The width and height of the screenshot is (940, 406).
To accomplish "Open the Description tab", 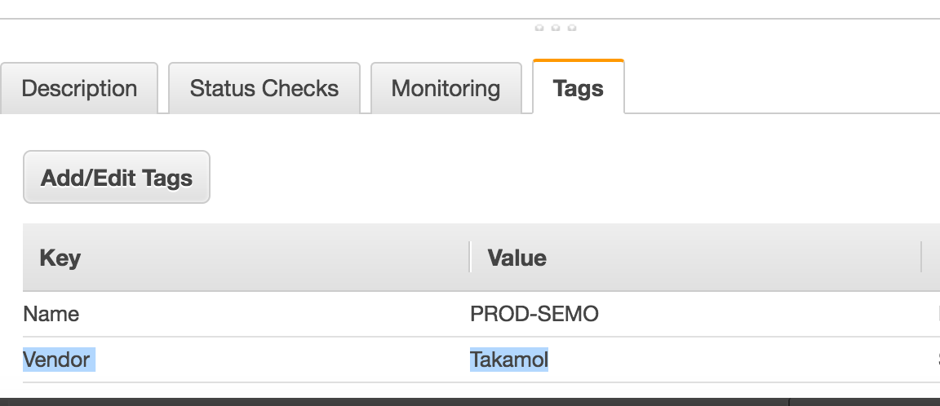I will (79, 88).
